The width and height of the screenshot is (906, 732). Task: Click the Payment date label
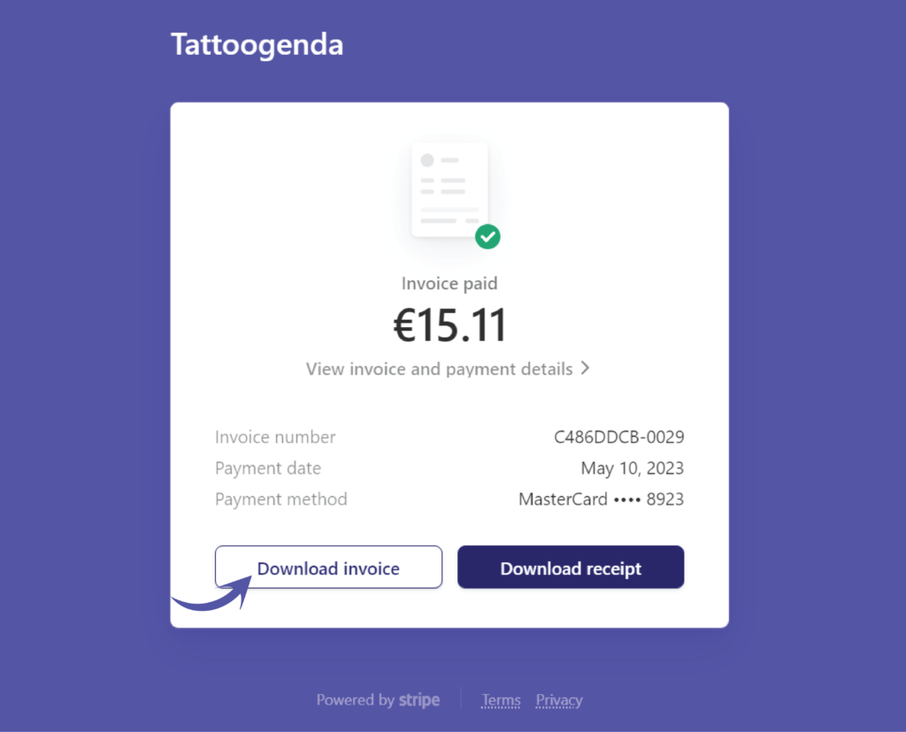267,469
